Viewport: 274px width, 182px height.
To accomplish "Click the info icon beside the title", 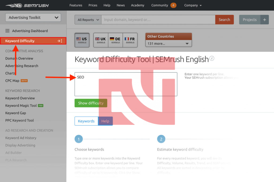I will [x=212, y=58].
